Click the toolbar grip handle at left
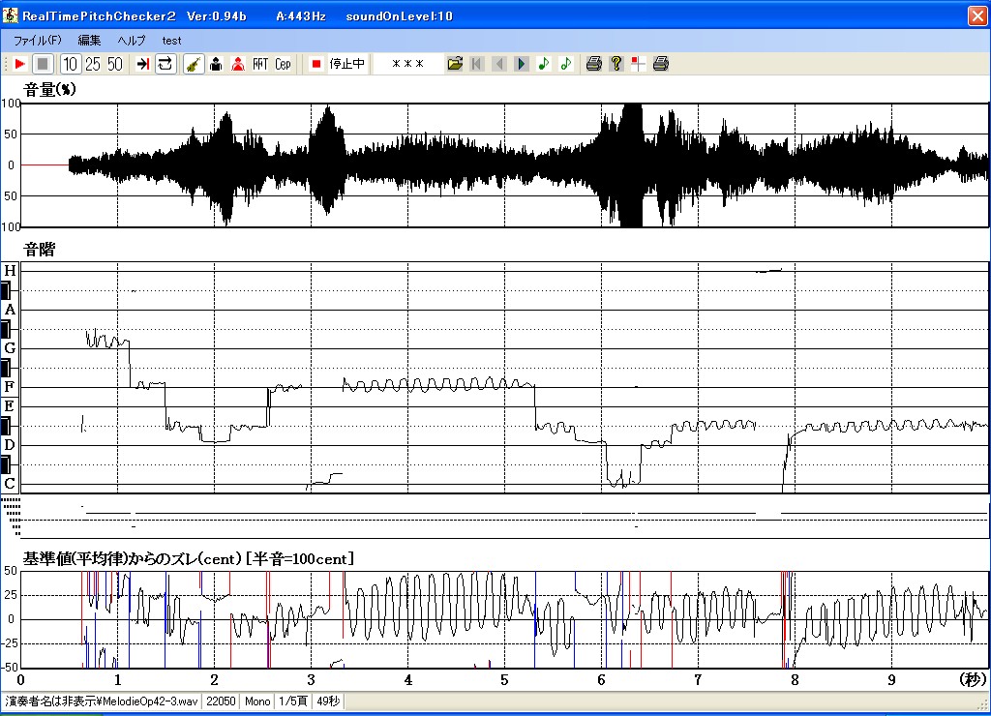 coord(6,64)
